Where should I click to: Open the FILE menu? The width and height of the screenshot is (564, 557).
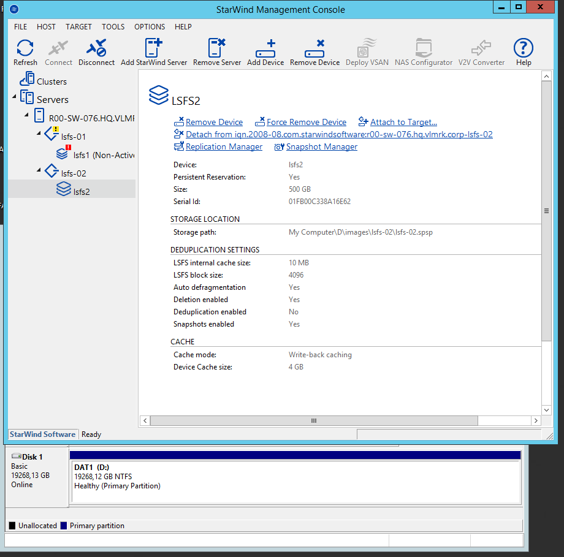(20, 27)
